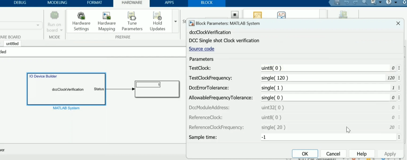Open the Help question mark icon
This screenshot has height=160, width=407.
pyautogui.click(x=389, y=3)
